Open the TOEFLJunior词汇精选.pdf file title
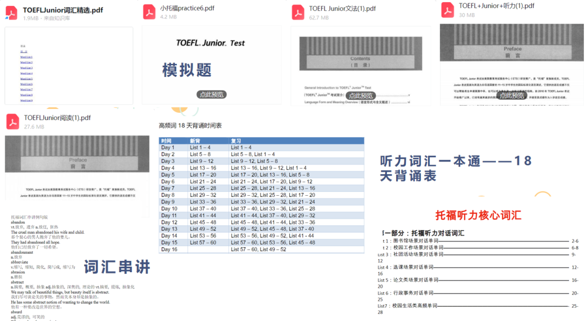This screenshot has width=586, height=321. [x=62, y=10]
